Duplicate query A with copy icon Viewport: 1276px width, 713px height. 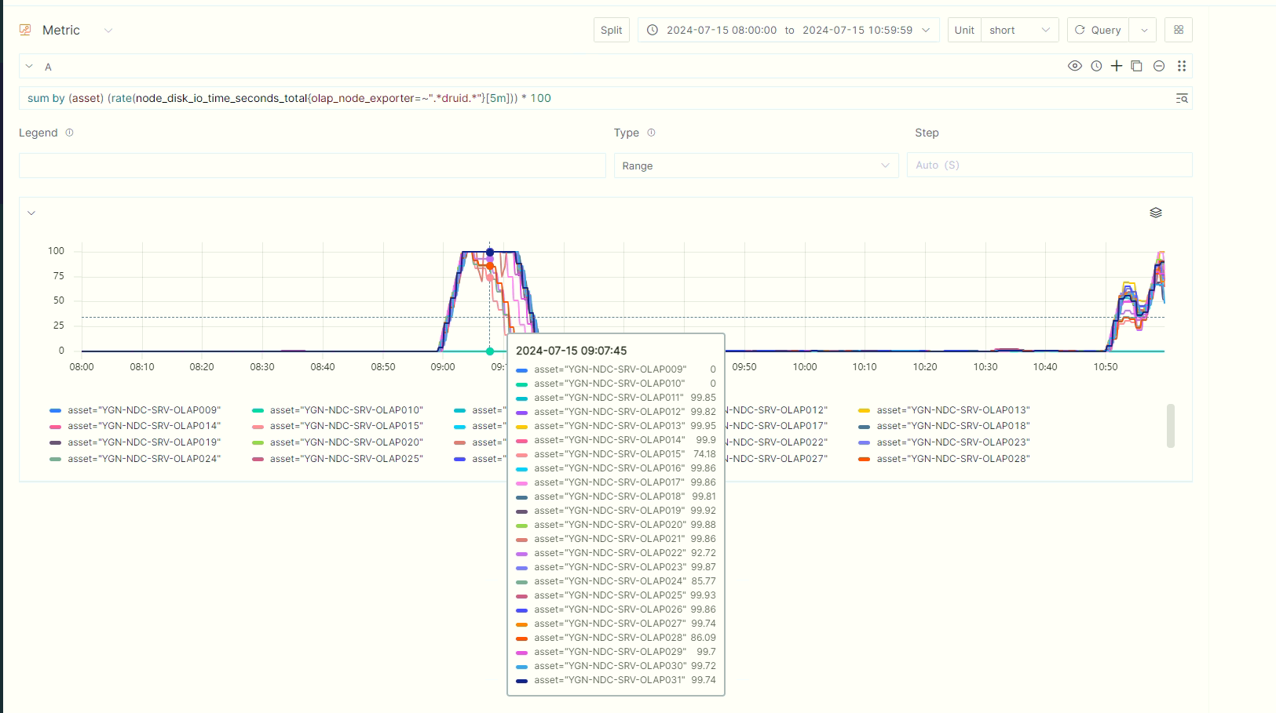coord(1136,66)
